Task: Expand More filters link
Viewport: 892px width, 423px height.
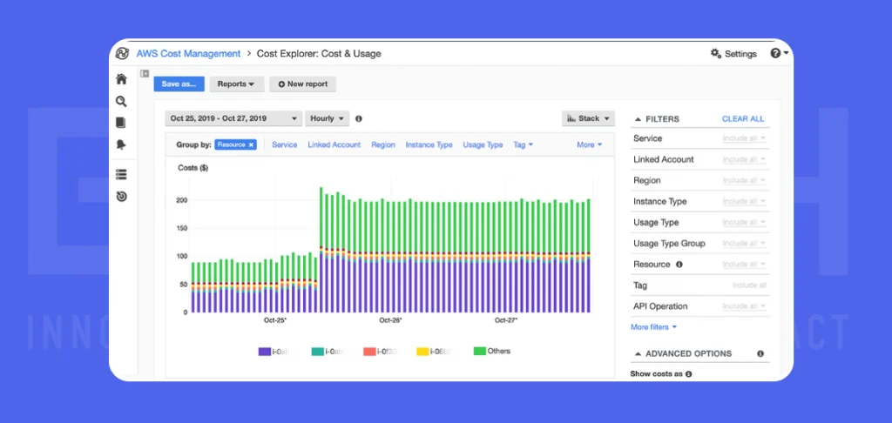Action: (653, 327)
